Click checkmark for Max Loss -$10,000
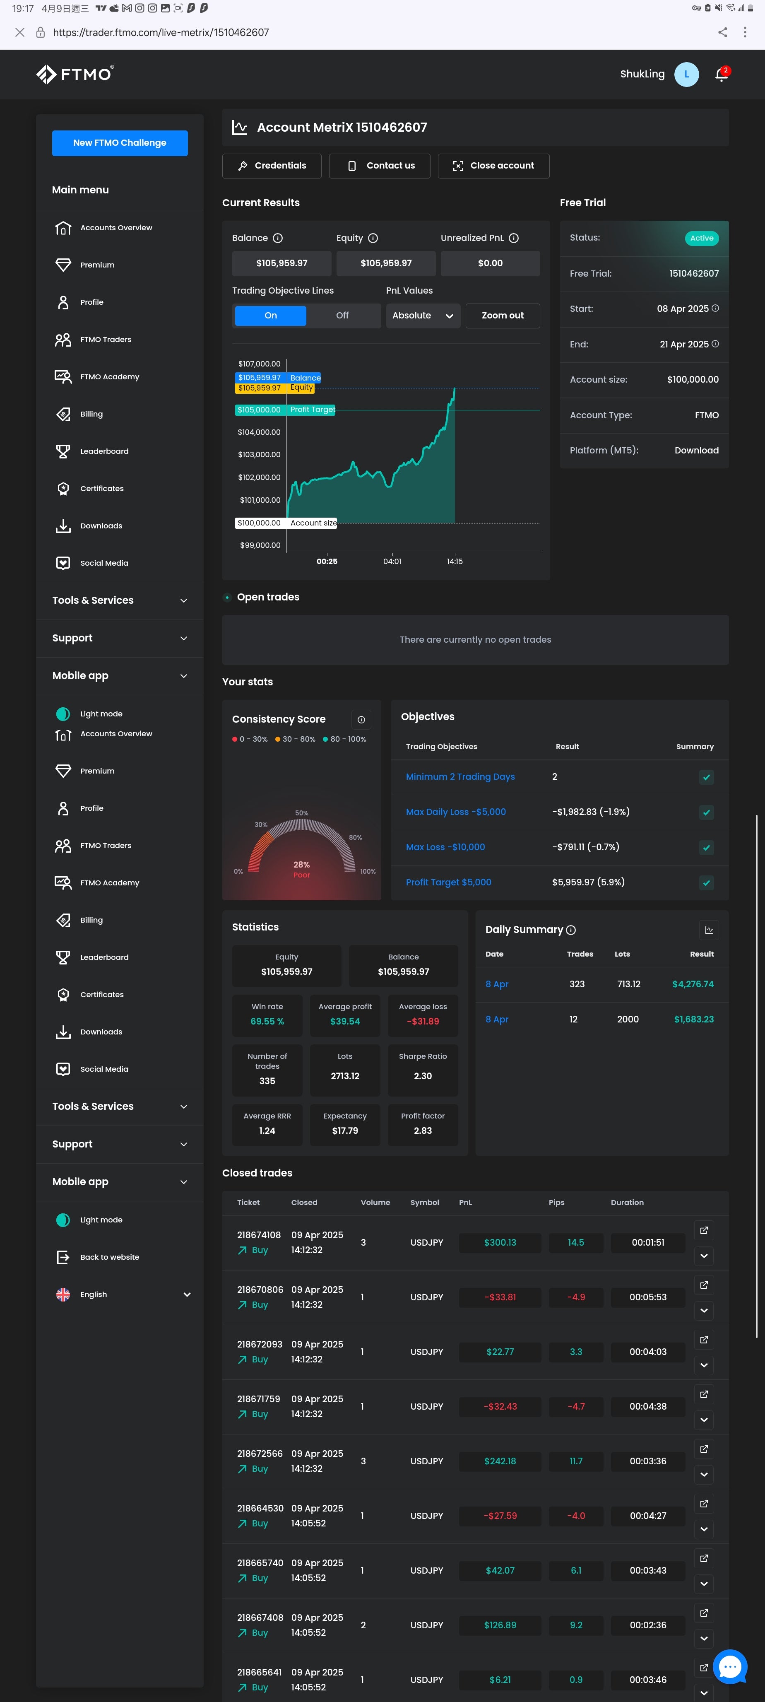The image size is (765, 1702). [x=706, y=848]
